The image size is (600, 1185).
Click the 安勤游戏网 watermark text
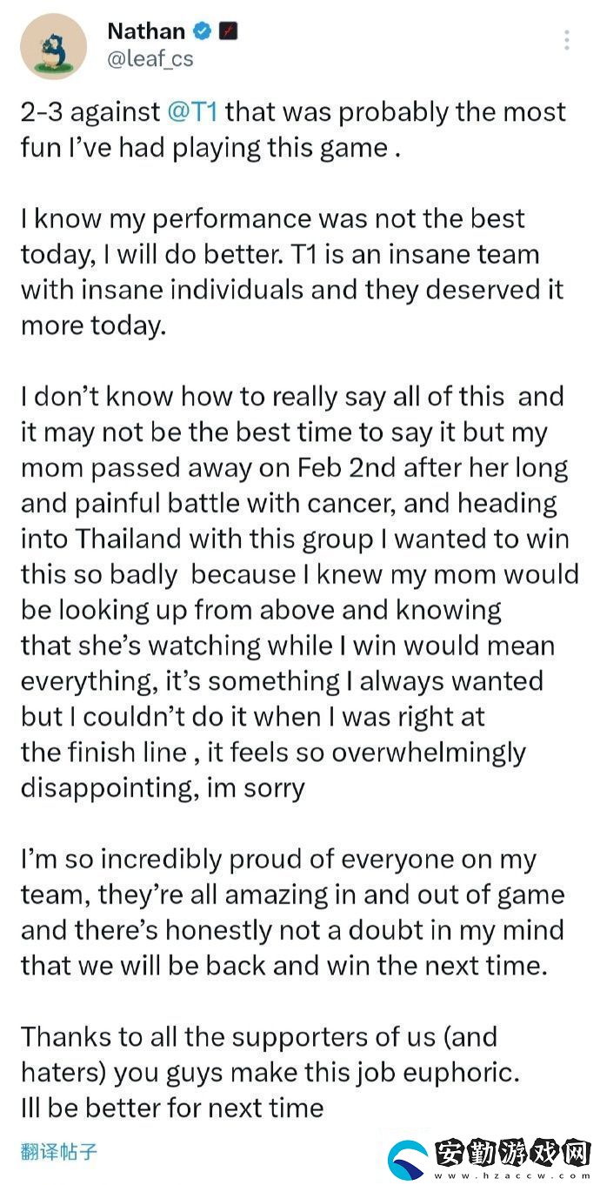pos(513,1151)
